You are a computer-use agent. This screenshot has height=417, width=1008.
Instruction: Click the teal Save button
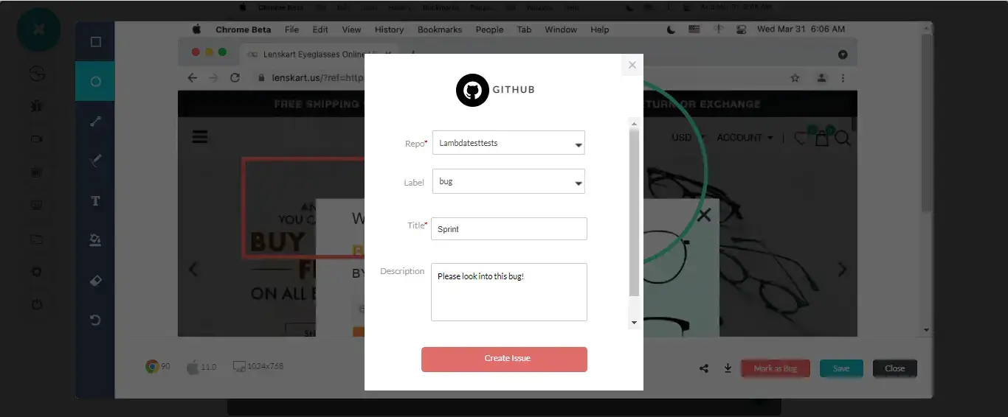point(840,368)
